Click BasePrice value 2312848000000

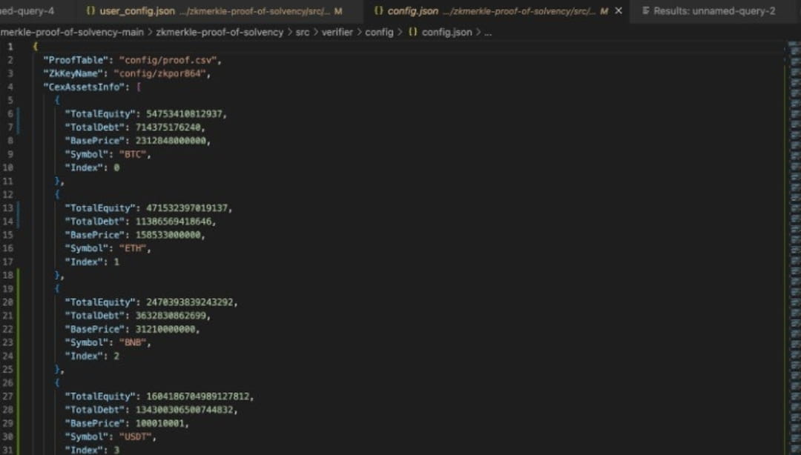[x=171, y=141]
